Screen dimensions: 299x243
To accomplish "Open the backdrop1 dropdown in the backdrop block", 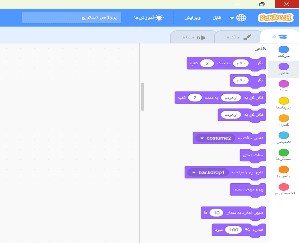I will (208, 172).
